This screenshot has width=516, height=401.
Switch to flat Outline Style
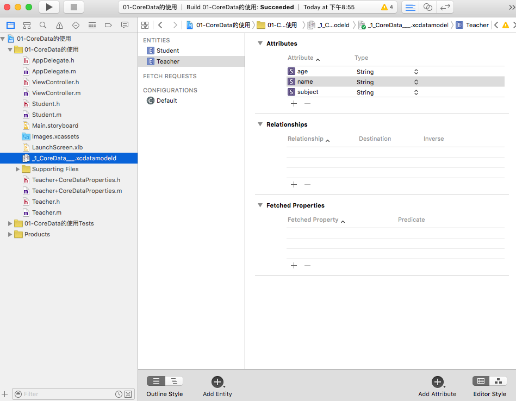(x=156, y=381)
